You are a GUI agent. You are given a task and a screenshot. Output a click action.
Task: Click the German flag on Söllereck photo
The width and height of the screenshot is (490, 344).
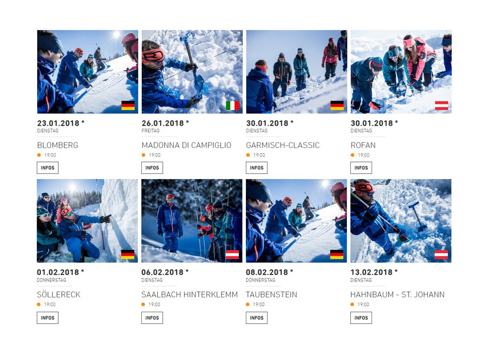click(127, 255)
